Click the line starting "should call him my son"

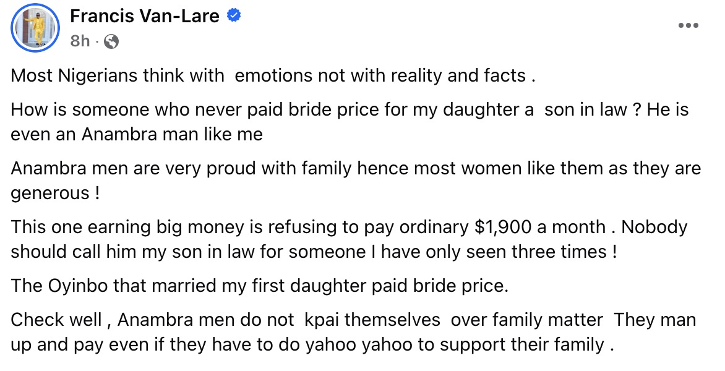coord(314,251)
